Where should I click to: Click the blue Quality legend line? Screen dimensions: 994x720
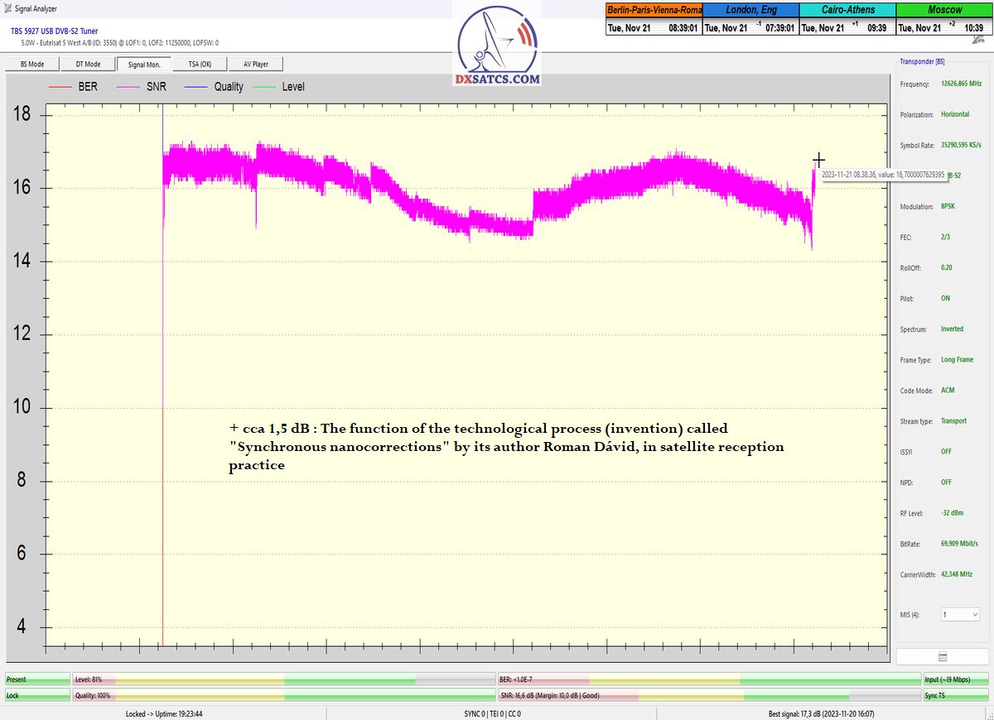[x=196, y=86]
